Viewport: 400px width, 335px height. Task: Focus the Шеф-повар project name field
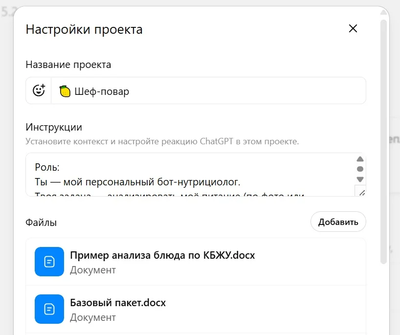(215, 91)
